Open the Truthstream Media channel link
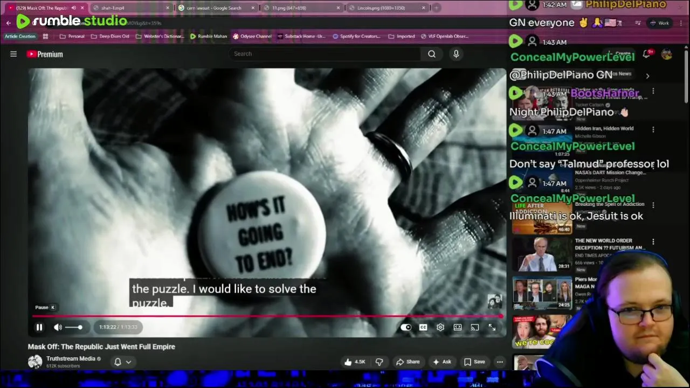 click(71, 358)
